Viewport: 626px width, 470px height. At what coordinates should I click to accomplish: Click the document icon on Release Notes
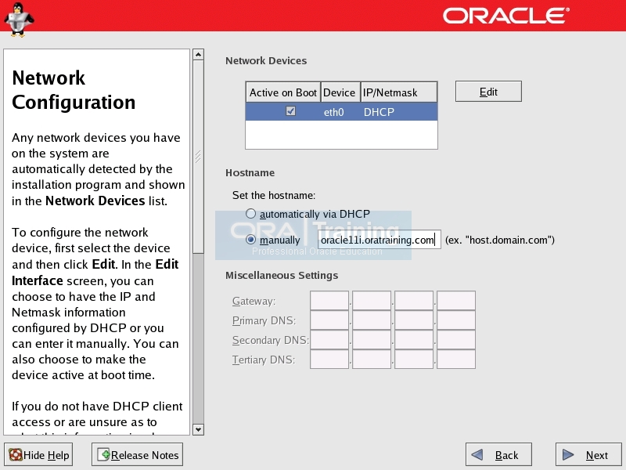[x=103, y=454]
